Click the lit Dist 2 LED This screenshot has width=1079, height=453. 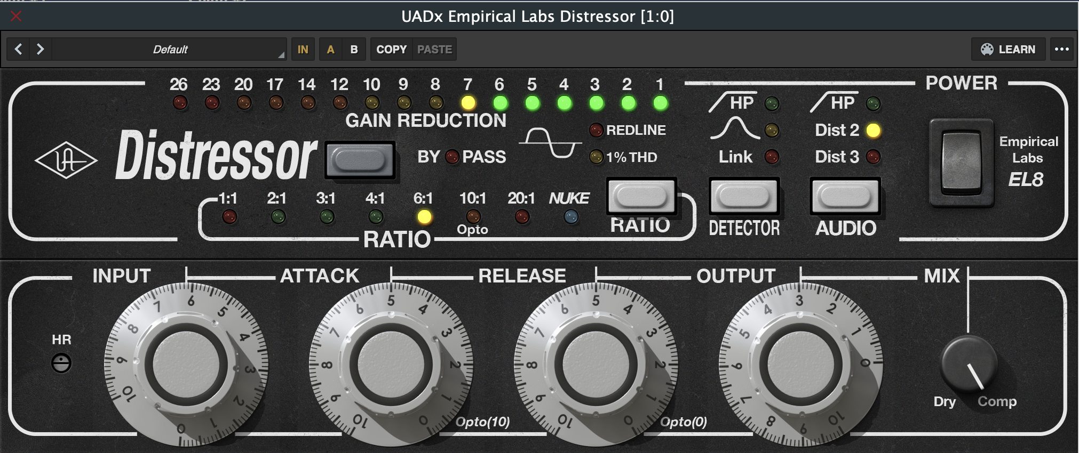tap(873, 130)
